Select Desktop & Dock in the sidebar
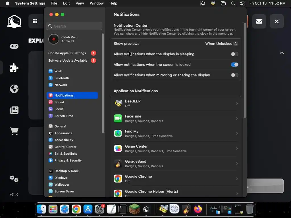Viewport: 291px width, 218px height. 72,171
